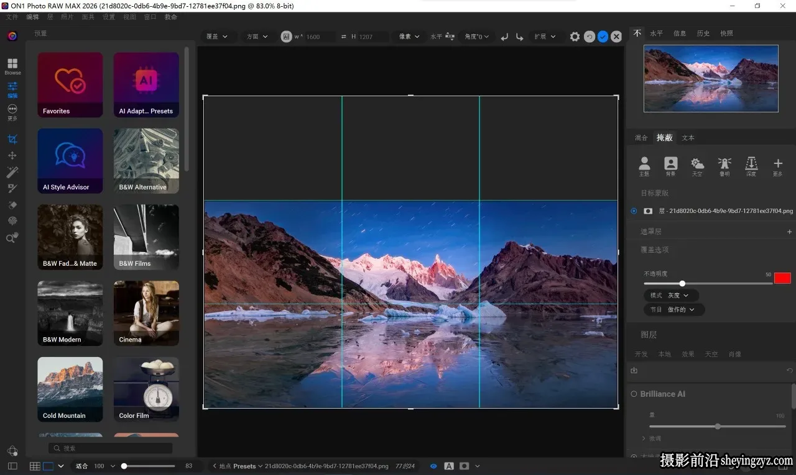Image resolution: width=796 pixels, height=475 pixels.
Task: Select the Eraser tool in left toolbar
Action: pos(12,204)
